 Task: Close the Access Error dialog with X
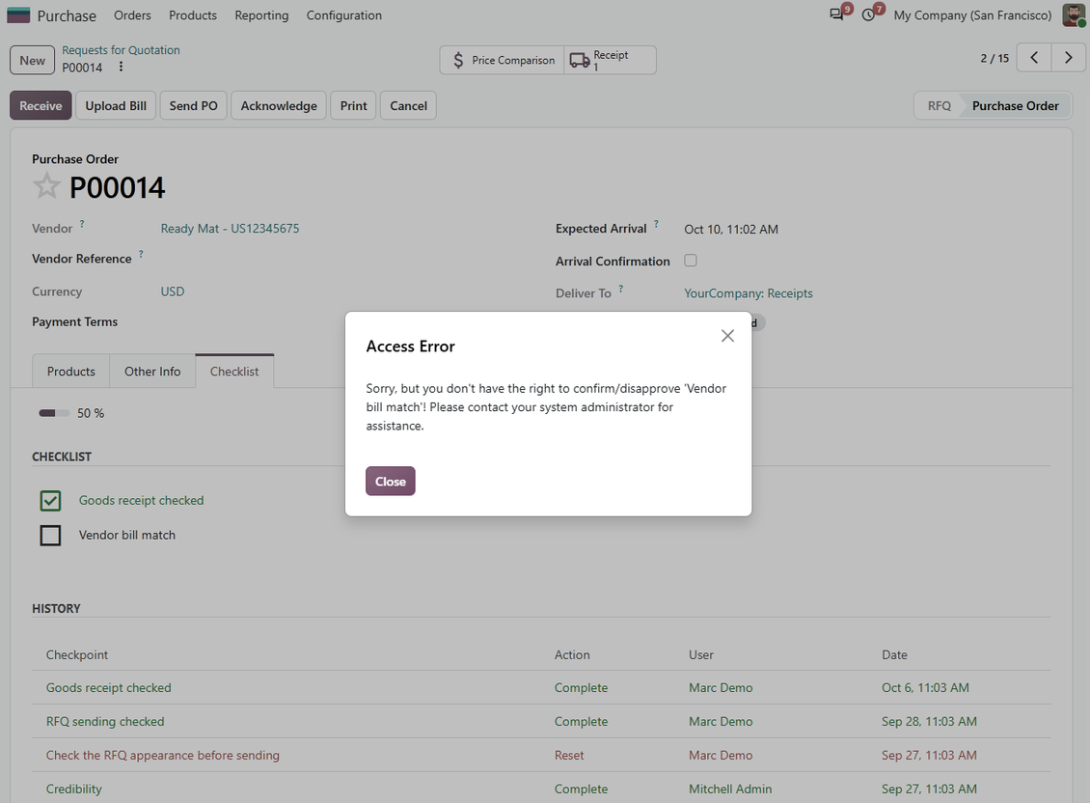(x=728, y=336)
